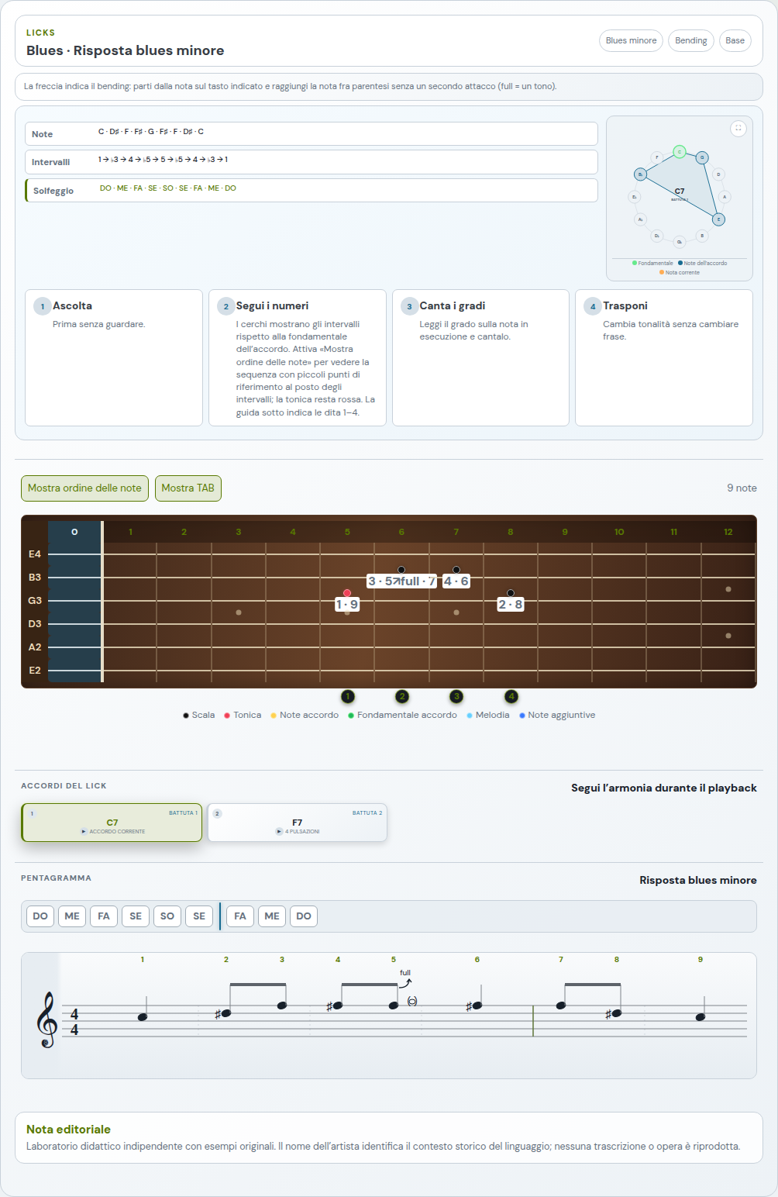Click the finger 2 guide marker below the fretboard

coord(402,697)
